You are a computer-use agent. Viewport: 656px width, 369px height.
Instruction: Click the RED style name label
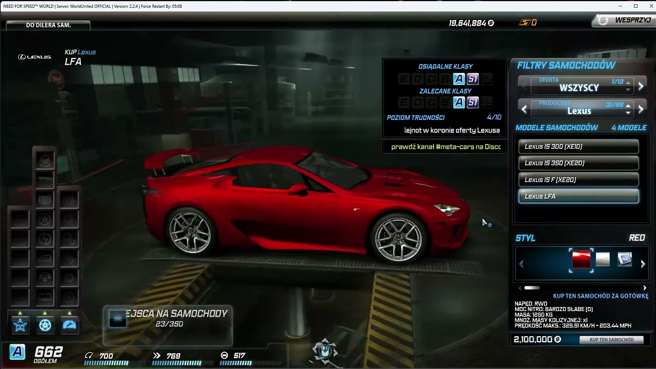pyautogui.click(x=637, y=238)
